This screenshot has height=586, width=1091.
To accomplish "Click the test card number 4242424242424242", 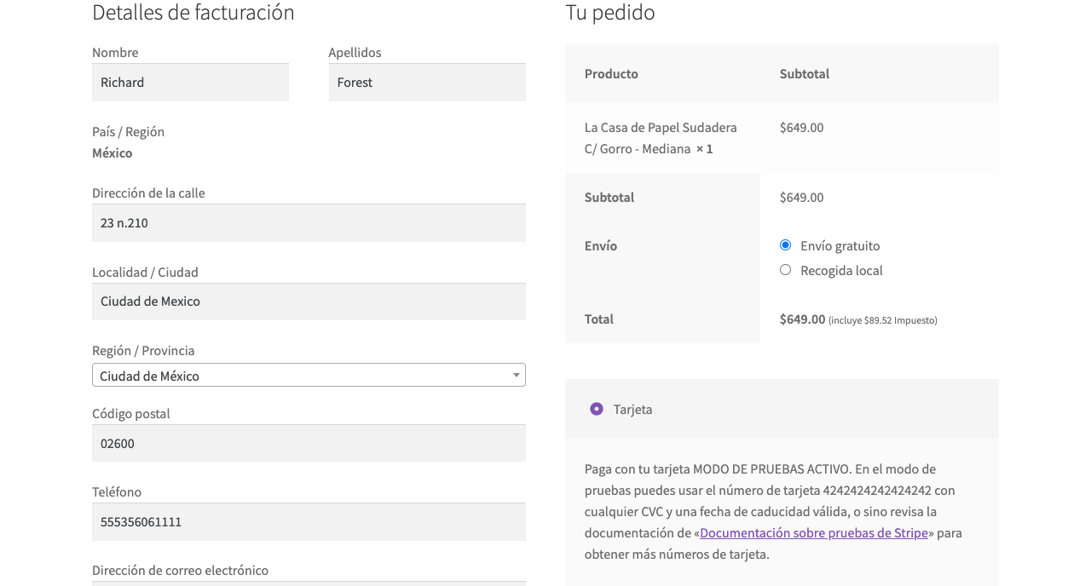I will (877, 491).
